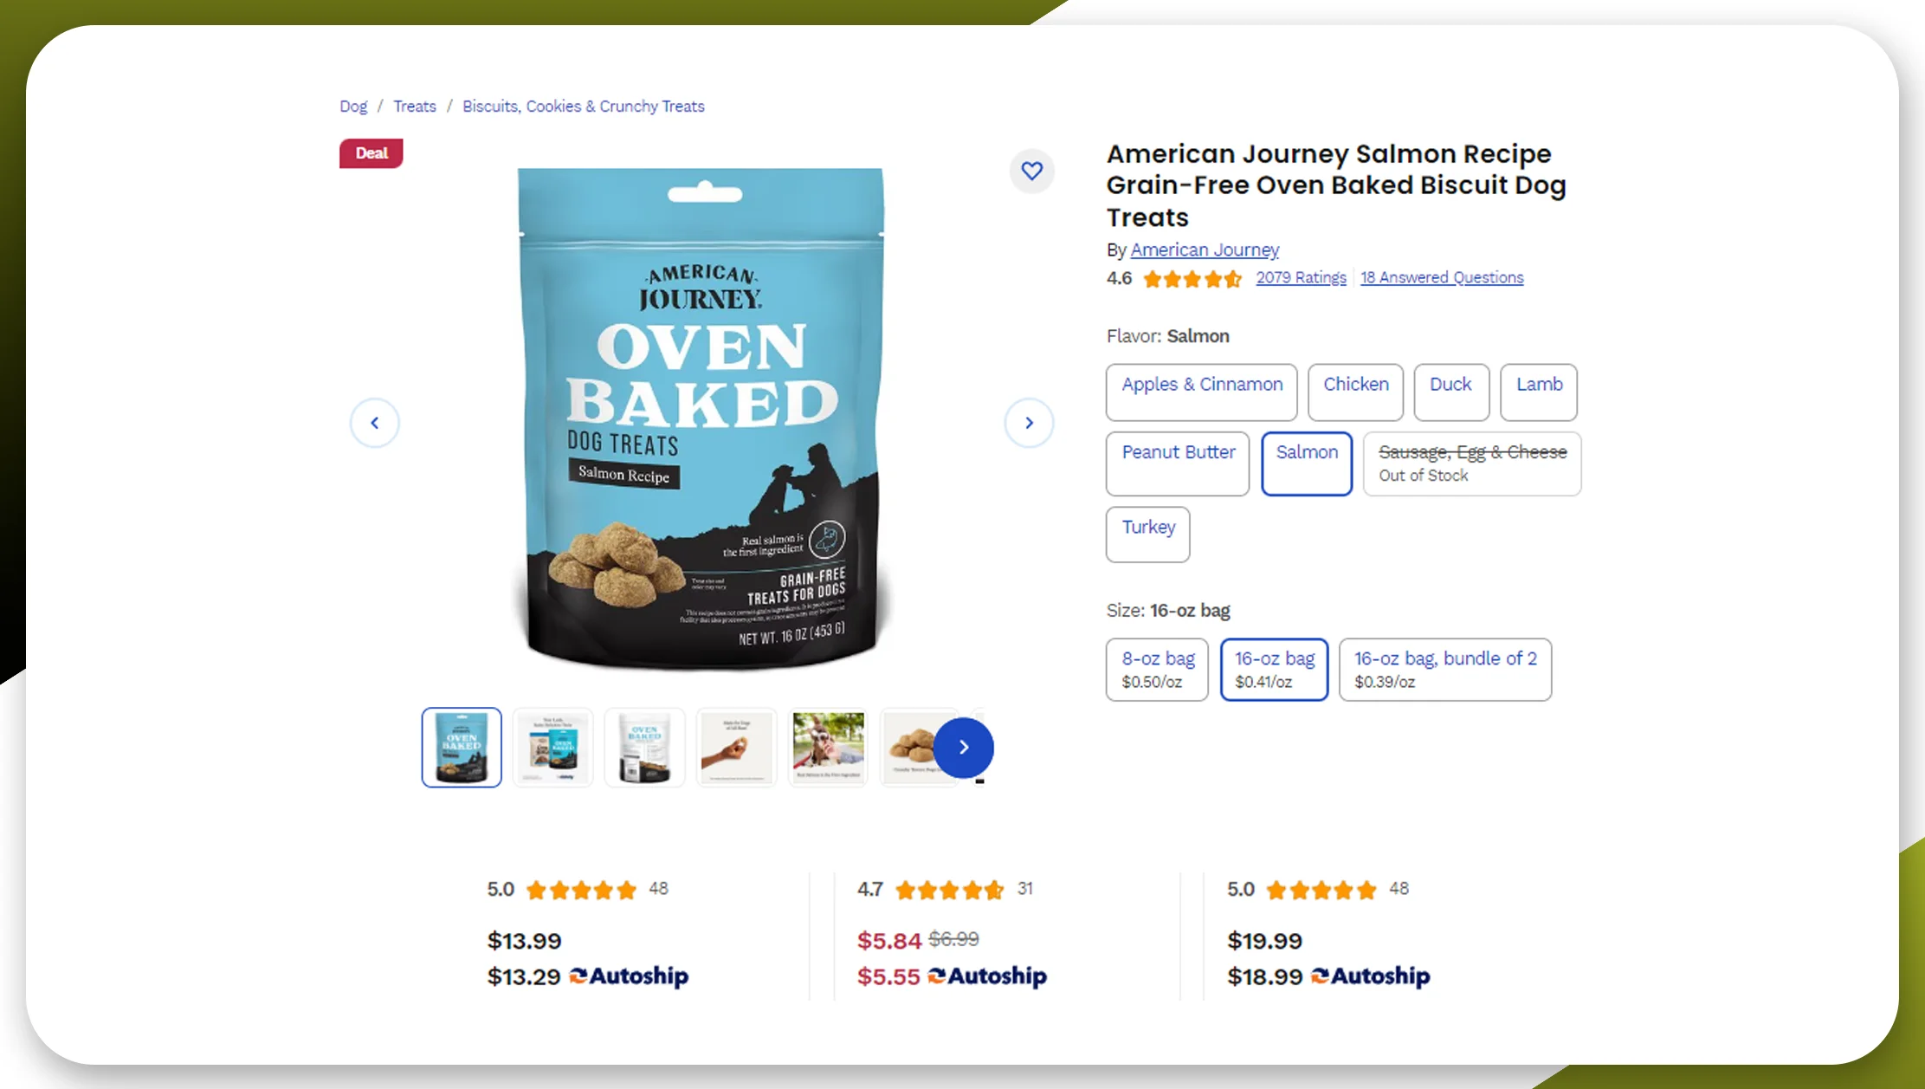This screenshot has height=1089, width=1925.
Task: Open the Dog breadcrumb link
Action: (x=353, y=107)
